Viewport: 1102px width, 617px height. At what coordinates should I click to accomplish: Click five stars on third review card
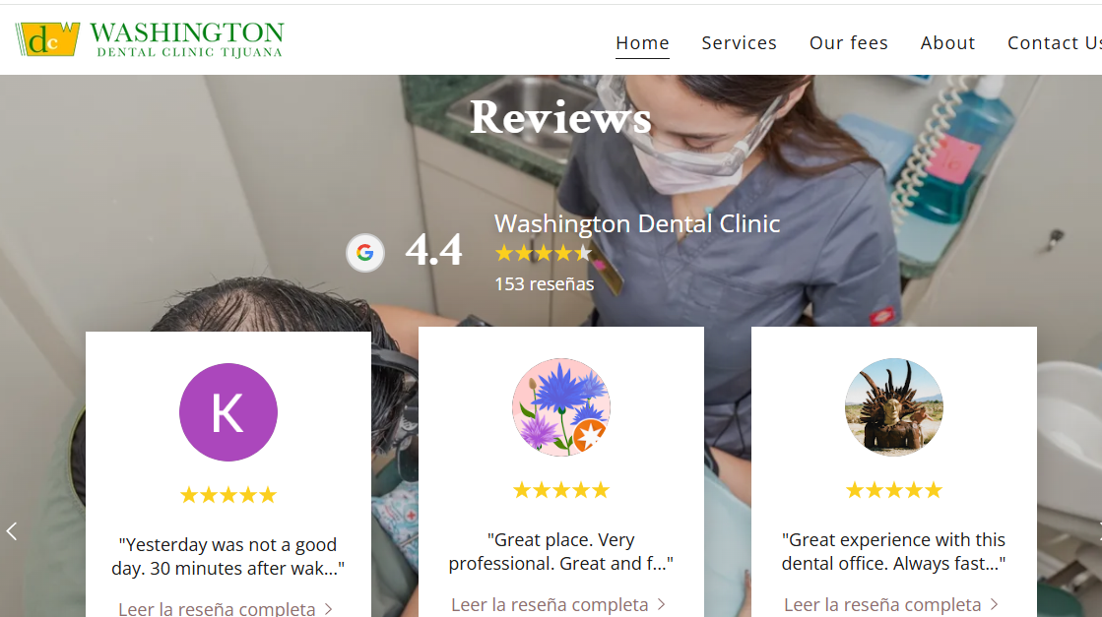894,490
